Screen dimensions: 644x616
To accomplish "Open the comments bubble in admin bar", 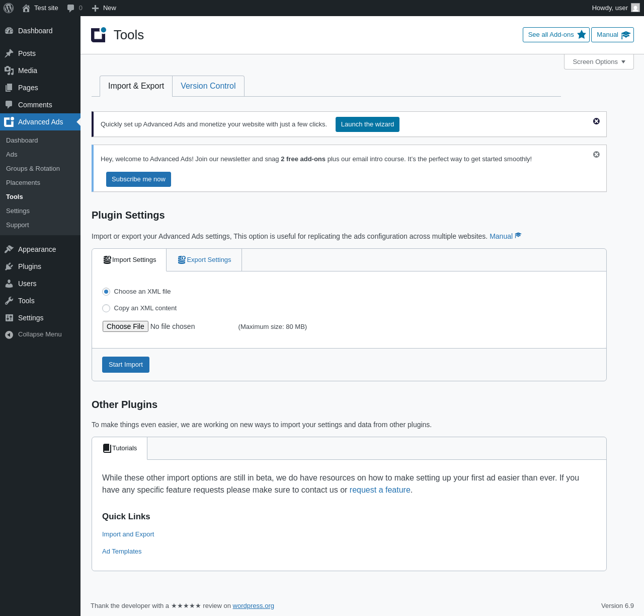I will [x=70, y=8].
